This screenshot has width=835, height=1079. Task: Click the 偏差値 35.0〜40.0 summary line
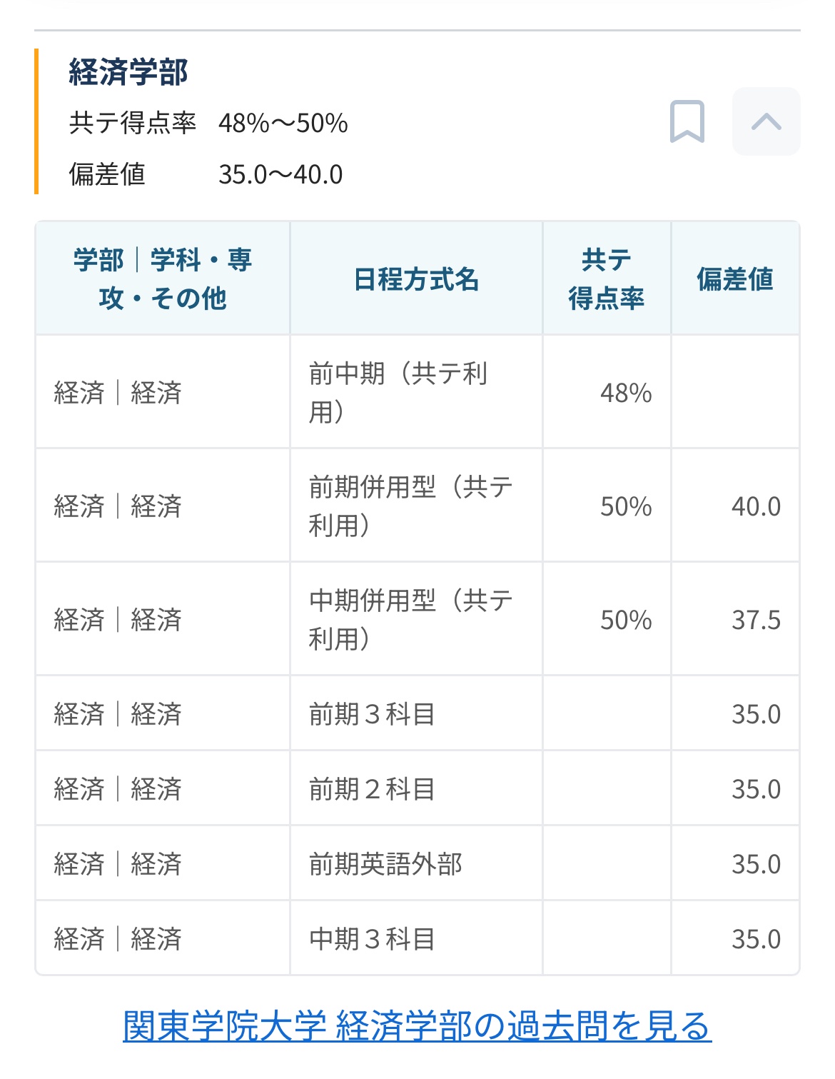point(206,174)
